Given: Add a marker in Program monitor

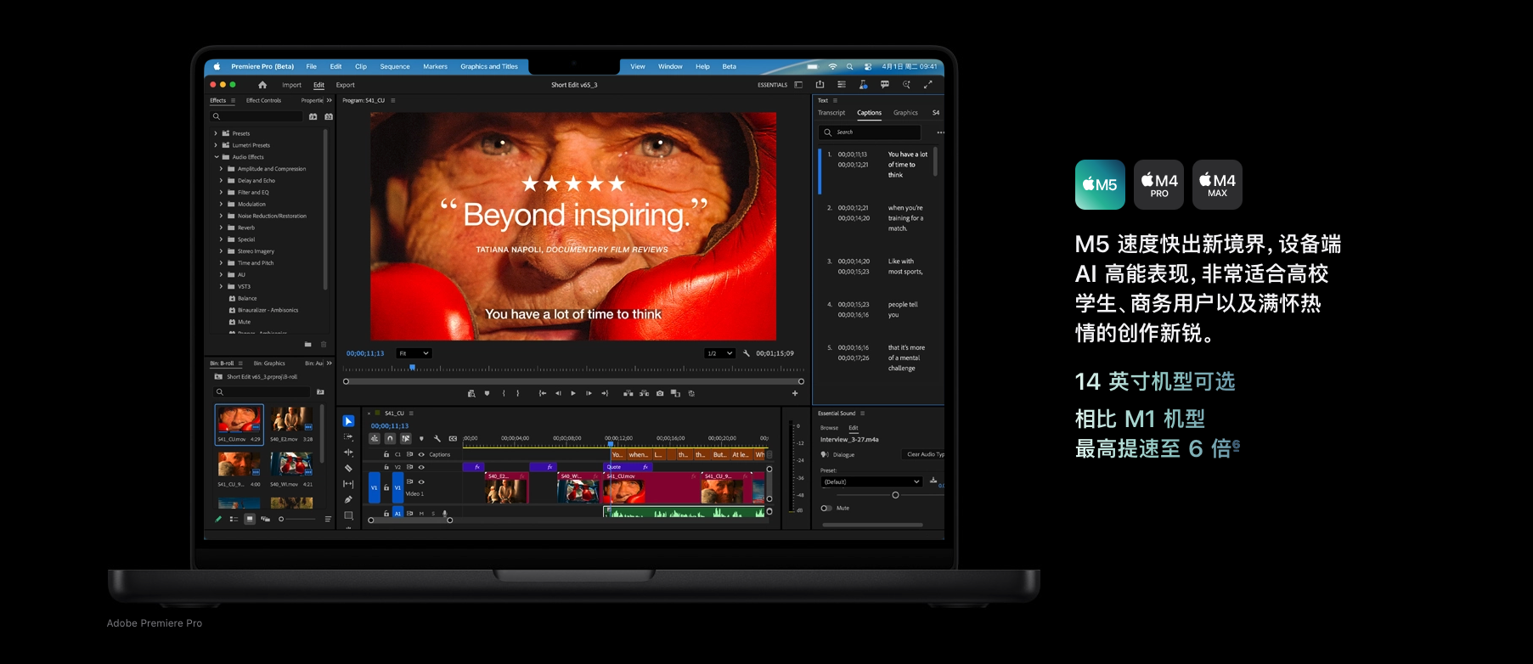Looking at the screenshot, I should [487, 393].
